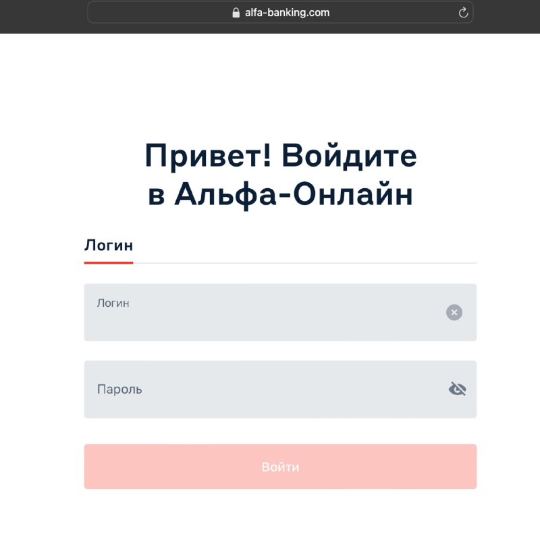
Task: Reload the page with the refresh icon
Action: pyautogui.click(x=463, y=13)
